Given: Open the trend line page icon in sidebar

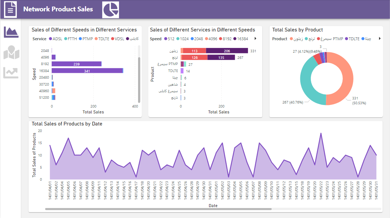Looking at the screenshot, I should pos(11,72).
